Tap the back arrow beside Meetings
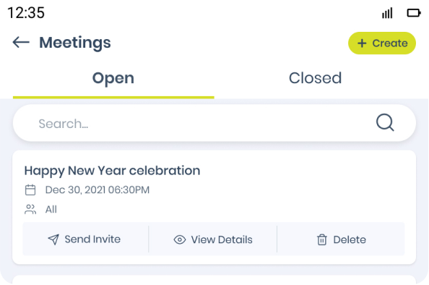Viewport: 429px width, 285px height. pyautogui.click(x=21, y=43)
